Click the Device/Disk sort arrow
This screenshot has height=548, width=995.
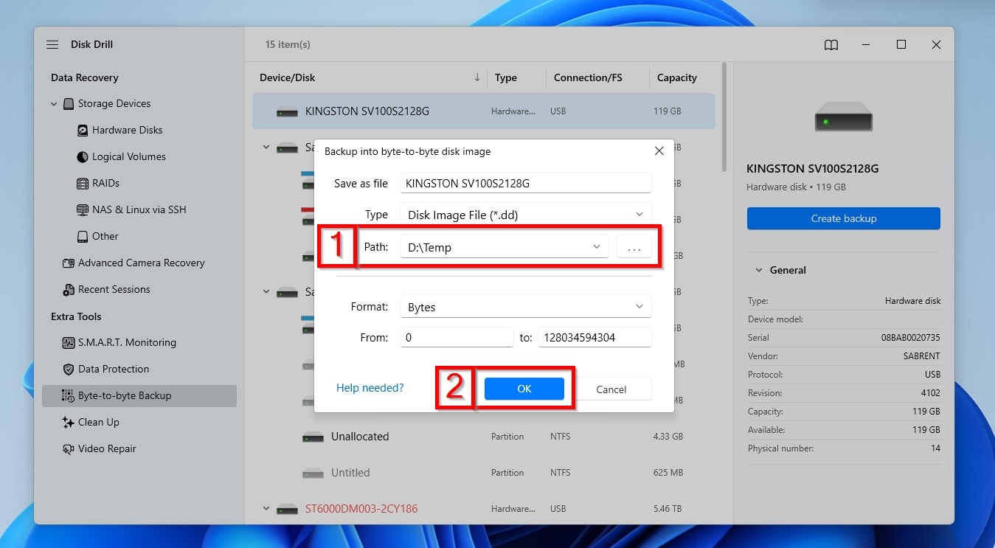tap(477, 77)
